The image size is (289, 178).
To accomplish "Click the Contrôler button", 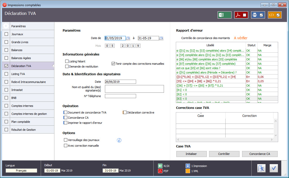I will pos(224,154).
